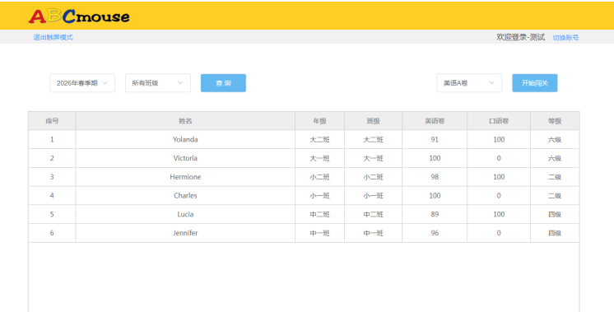The width and height of the screenshot is (614, 312).
Task: Select the name Lucia
Action: click(x=185, y=214)
